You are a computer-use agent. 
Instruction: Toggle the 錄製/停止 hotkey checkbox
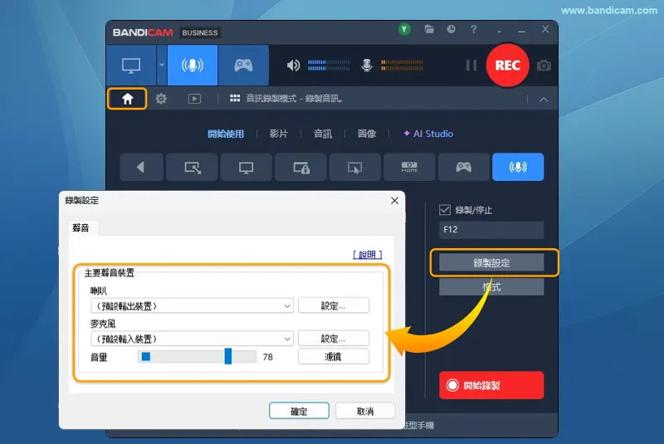coord(445,210)
